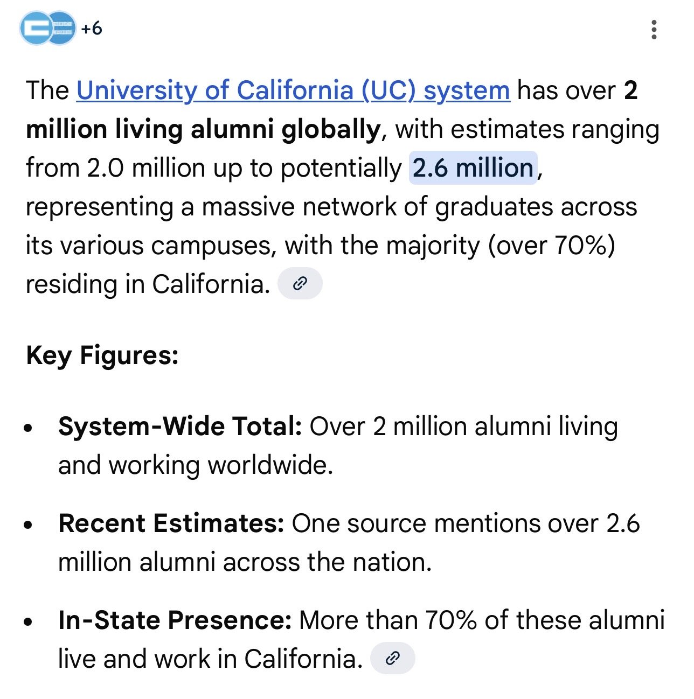Click 'More than 70% of these alumni' text
The width and height of the screenshot is (694, 699).
[x=482, y=620]
